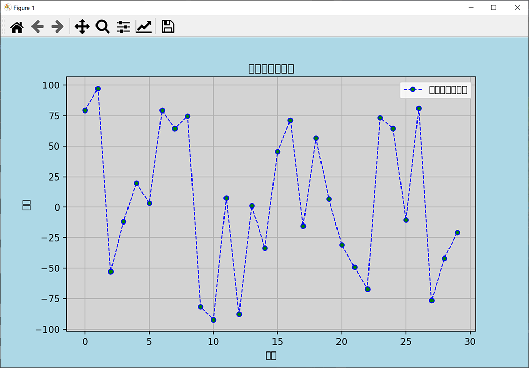Click the y-axis tick label 100
The height and width of the screenshot is (368, 529).
click(51, 85)
